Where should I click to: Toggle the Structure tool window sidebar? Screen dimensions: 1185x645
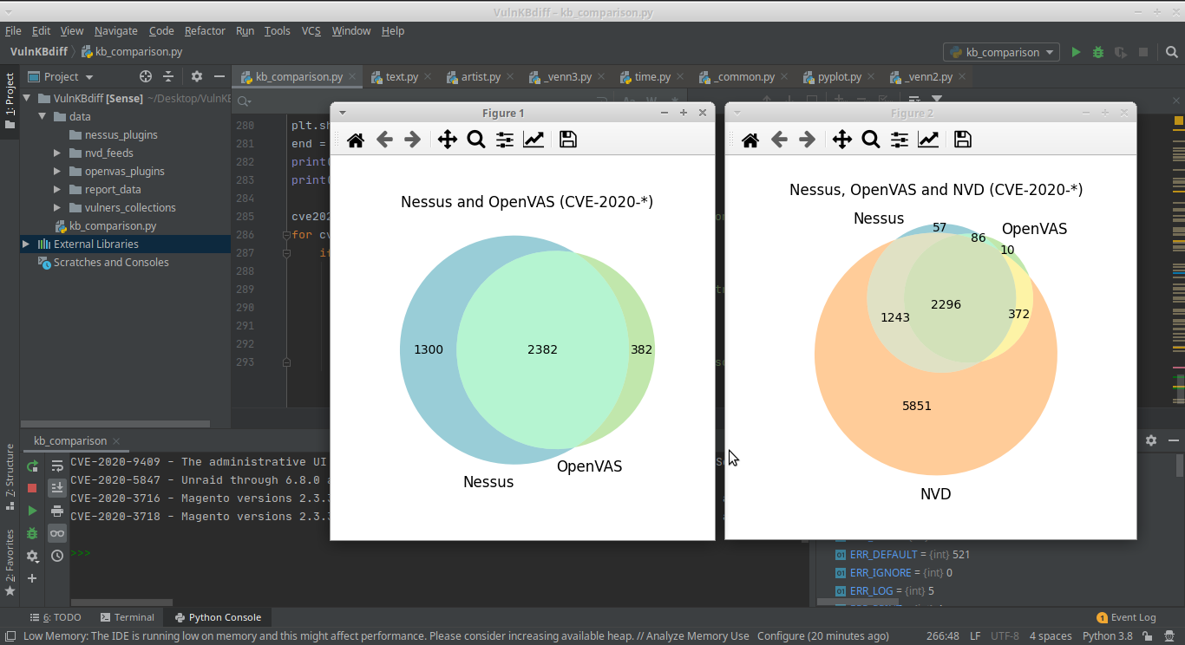point(9,467)
